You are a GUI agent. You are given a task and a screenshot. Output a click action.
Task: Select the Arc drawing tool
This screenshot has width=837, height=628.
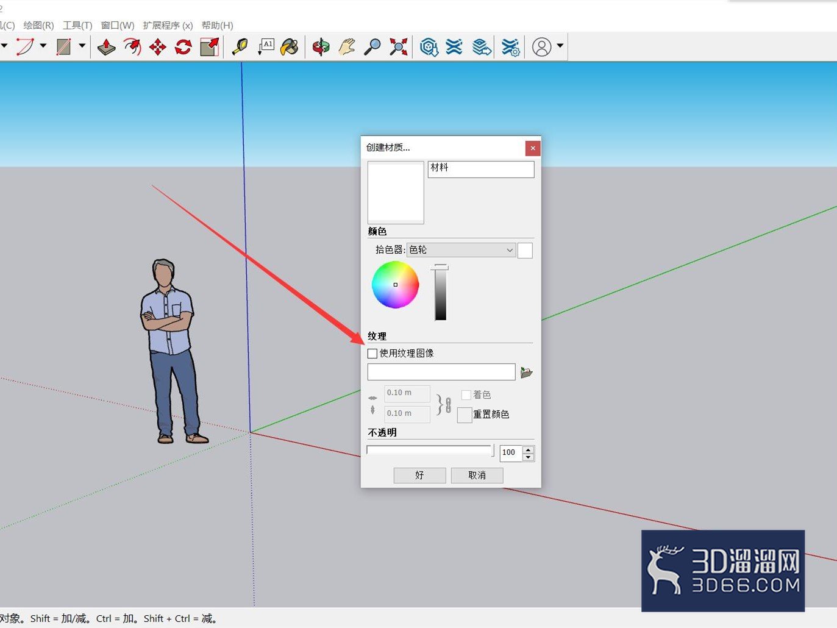click(25, 46)
